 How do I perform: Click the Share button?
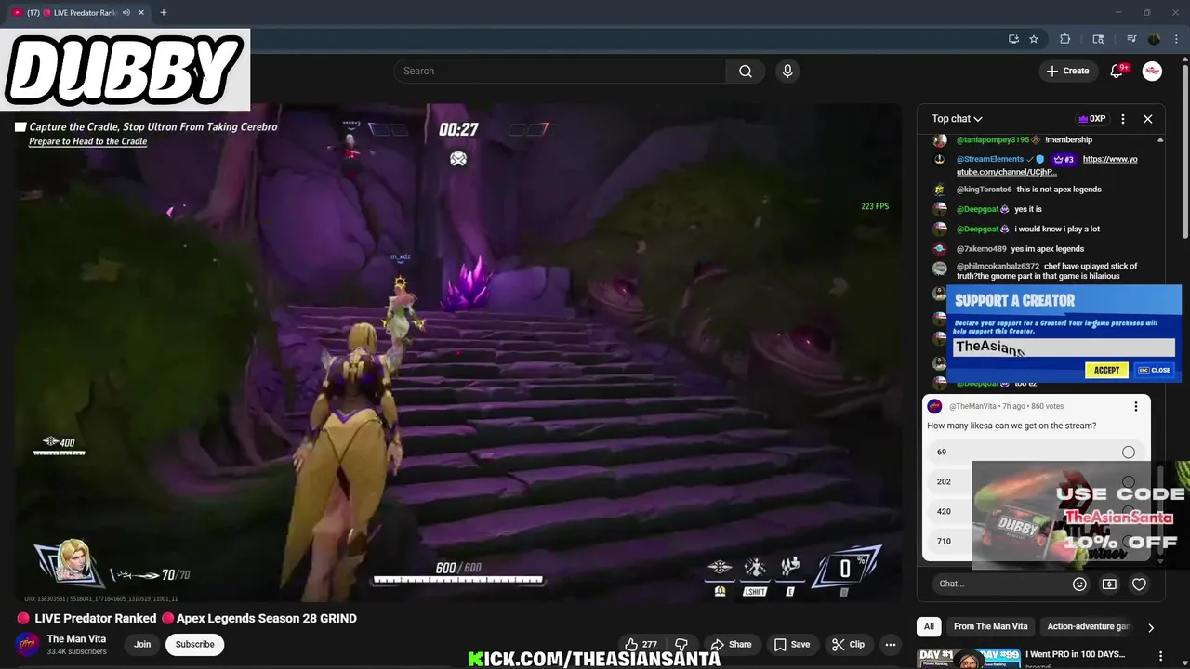(731, 644)
